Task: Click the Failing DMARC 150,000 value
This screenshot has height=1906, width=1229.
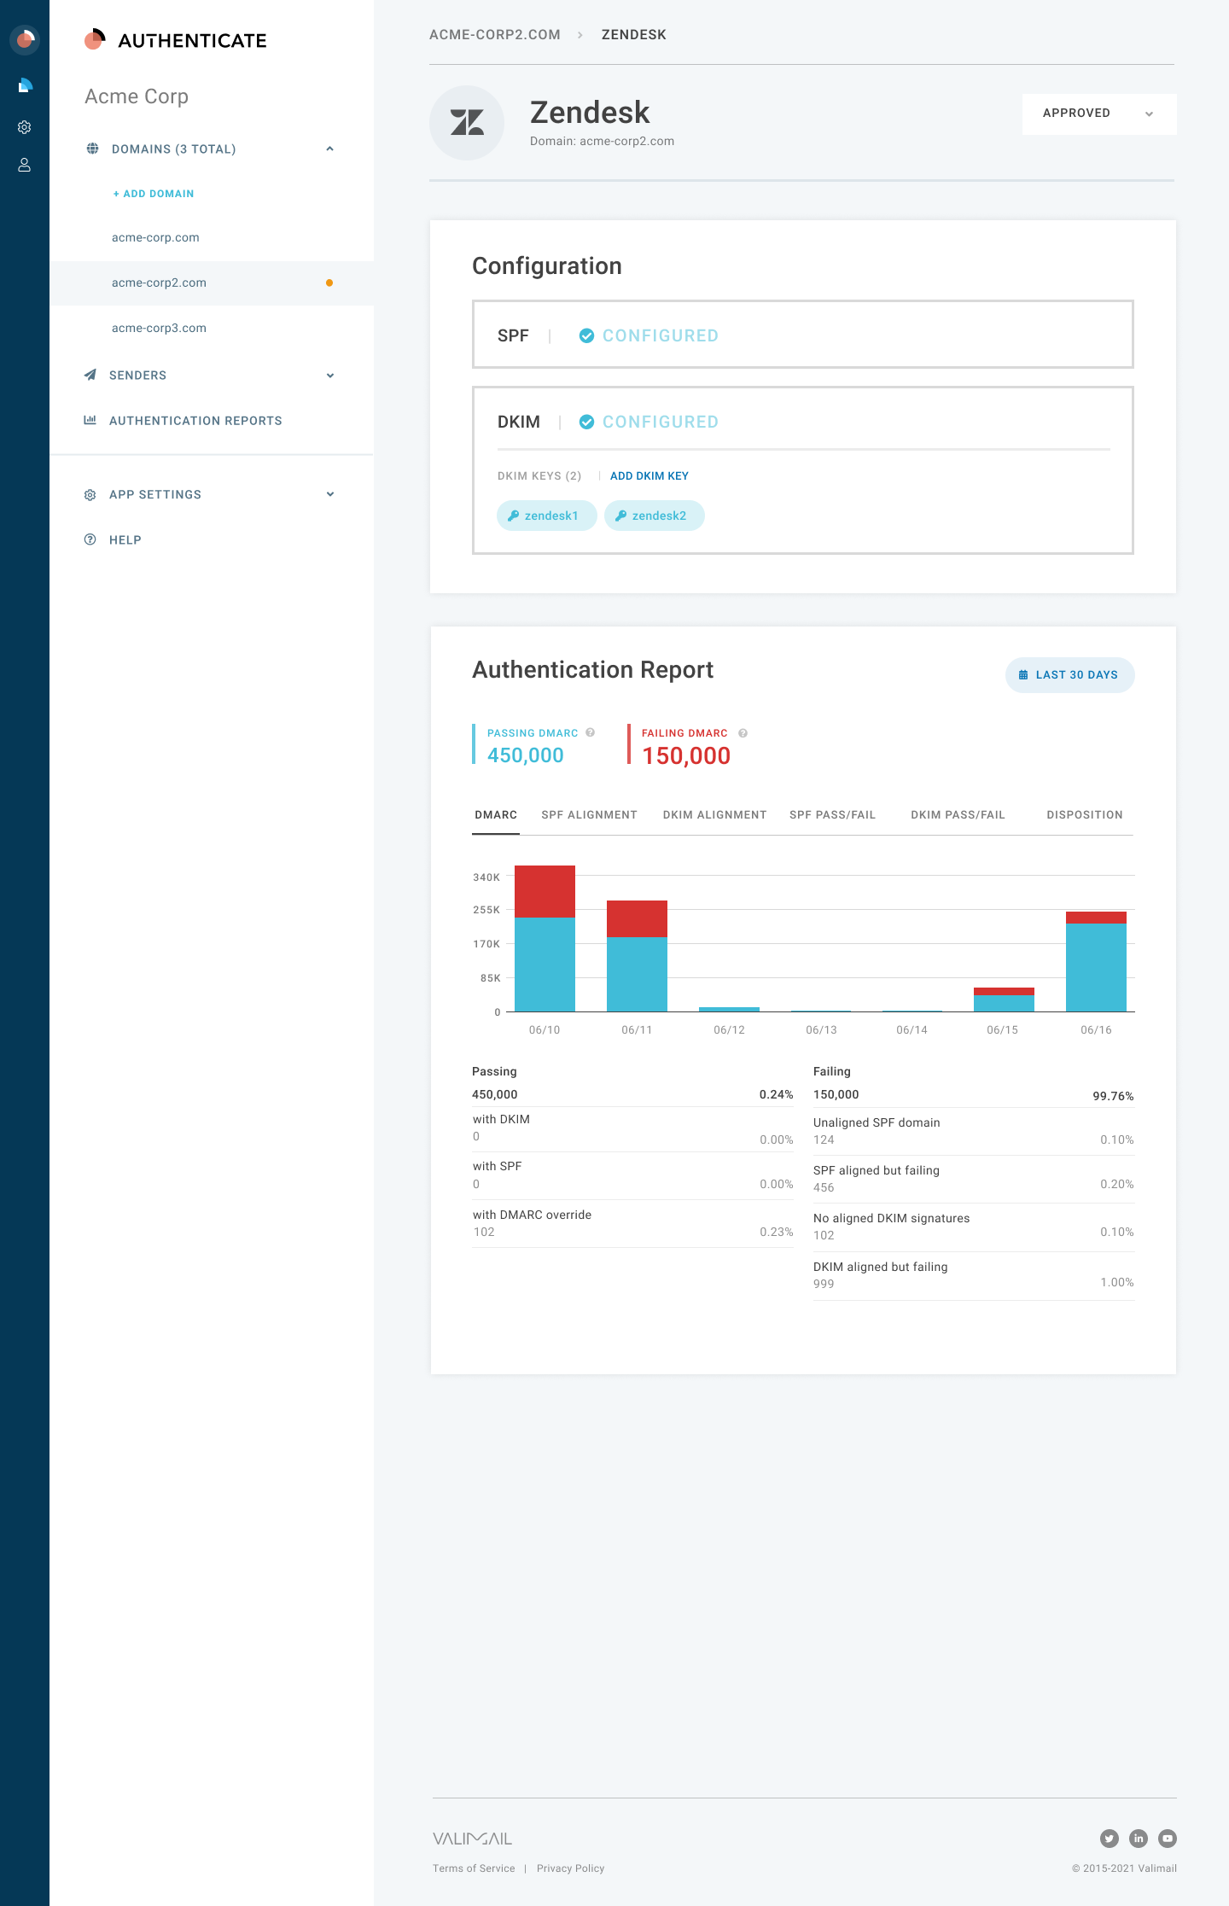Action: (686, 755)
